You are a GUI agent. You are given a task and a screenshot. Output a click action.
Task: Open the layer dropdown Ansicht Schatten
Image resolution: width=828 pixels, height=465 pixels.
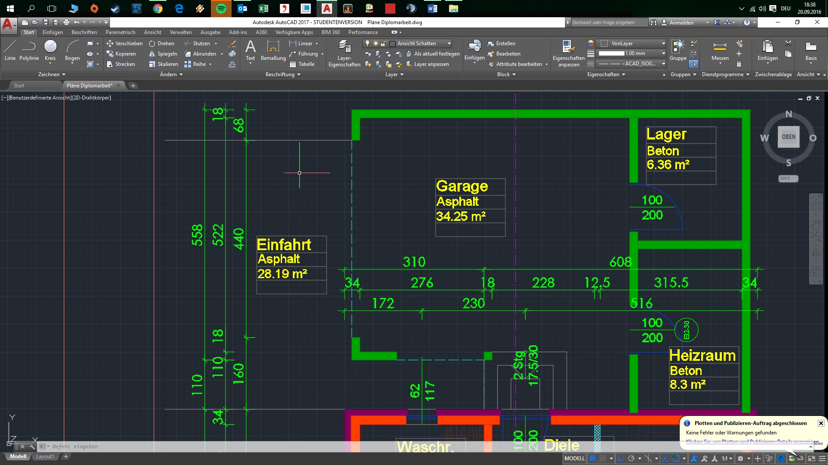coord(408,43)
